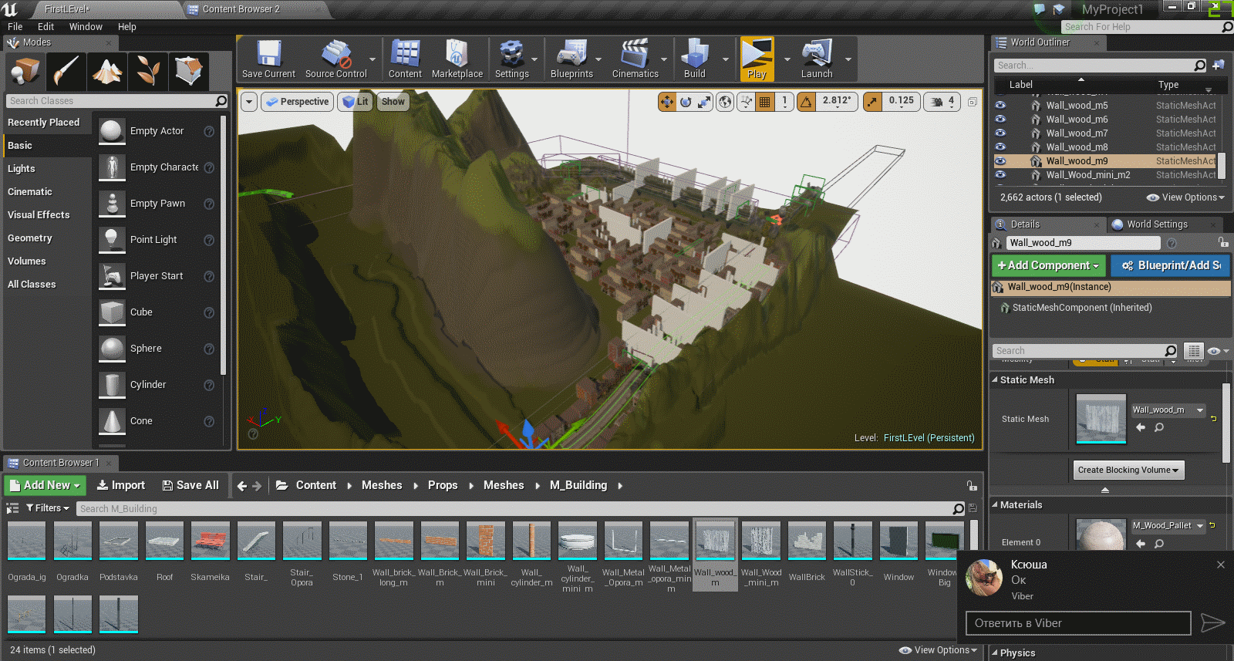Select the Foliage mode icon
1234x661 pixels.
(x=148, y=71)
